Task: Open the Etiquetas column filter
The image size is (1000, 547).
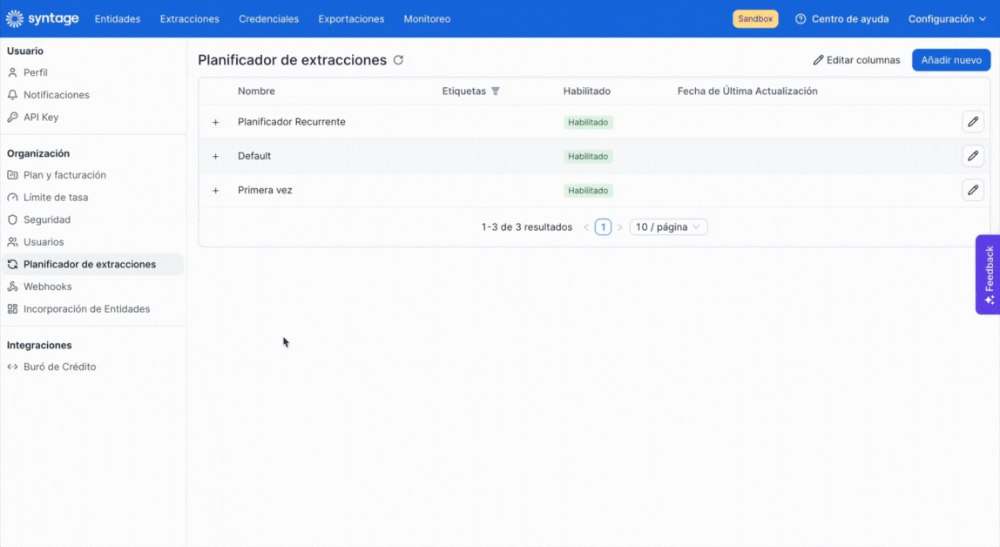Action: (496, 91)
